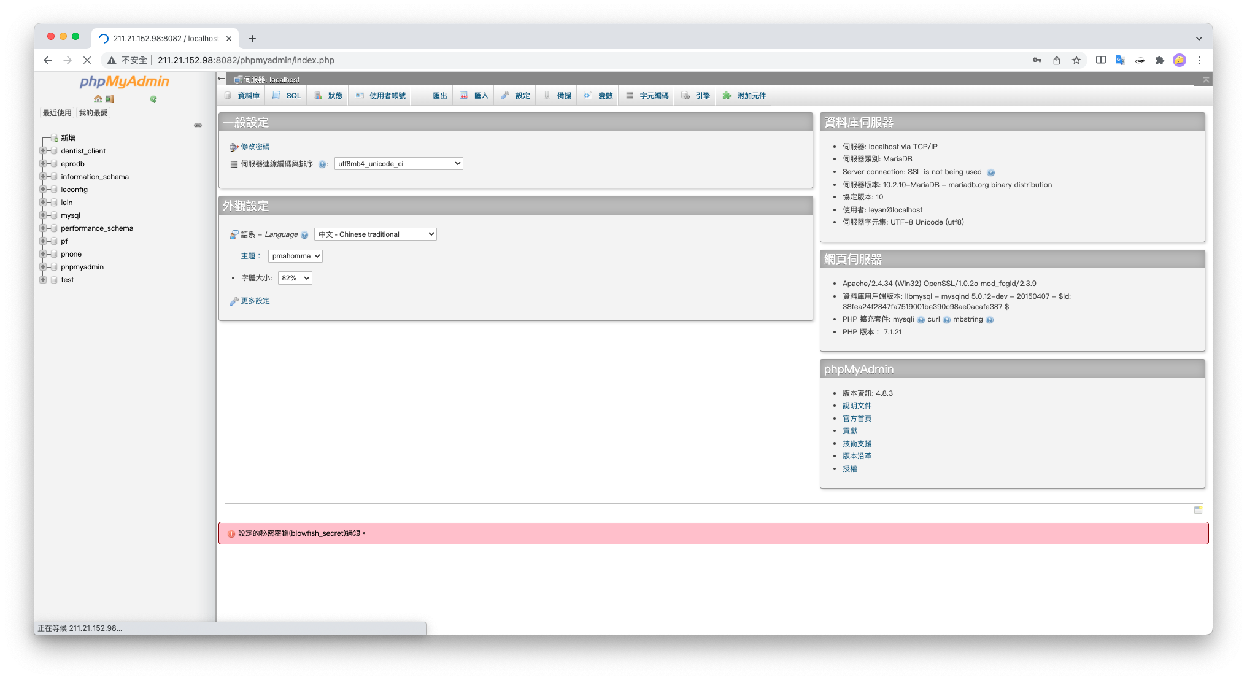Open the 技術支援 link
The image size is (1247, 680).
[857, 444]
